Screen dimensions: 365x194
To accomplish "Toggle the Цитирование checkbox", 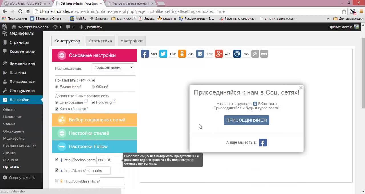I will (57, 102).
